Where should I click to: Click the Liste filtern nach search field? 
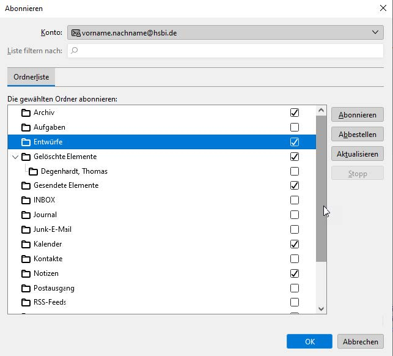(x=225, y=51)
